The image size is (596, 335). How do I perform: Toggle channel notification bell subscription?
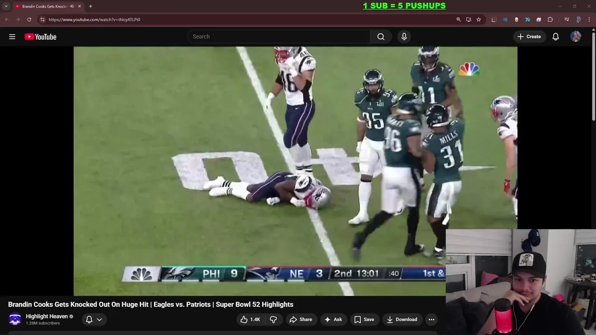[x=89, y=320]
